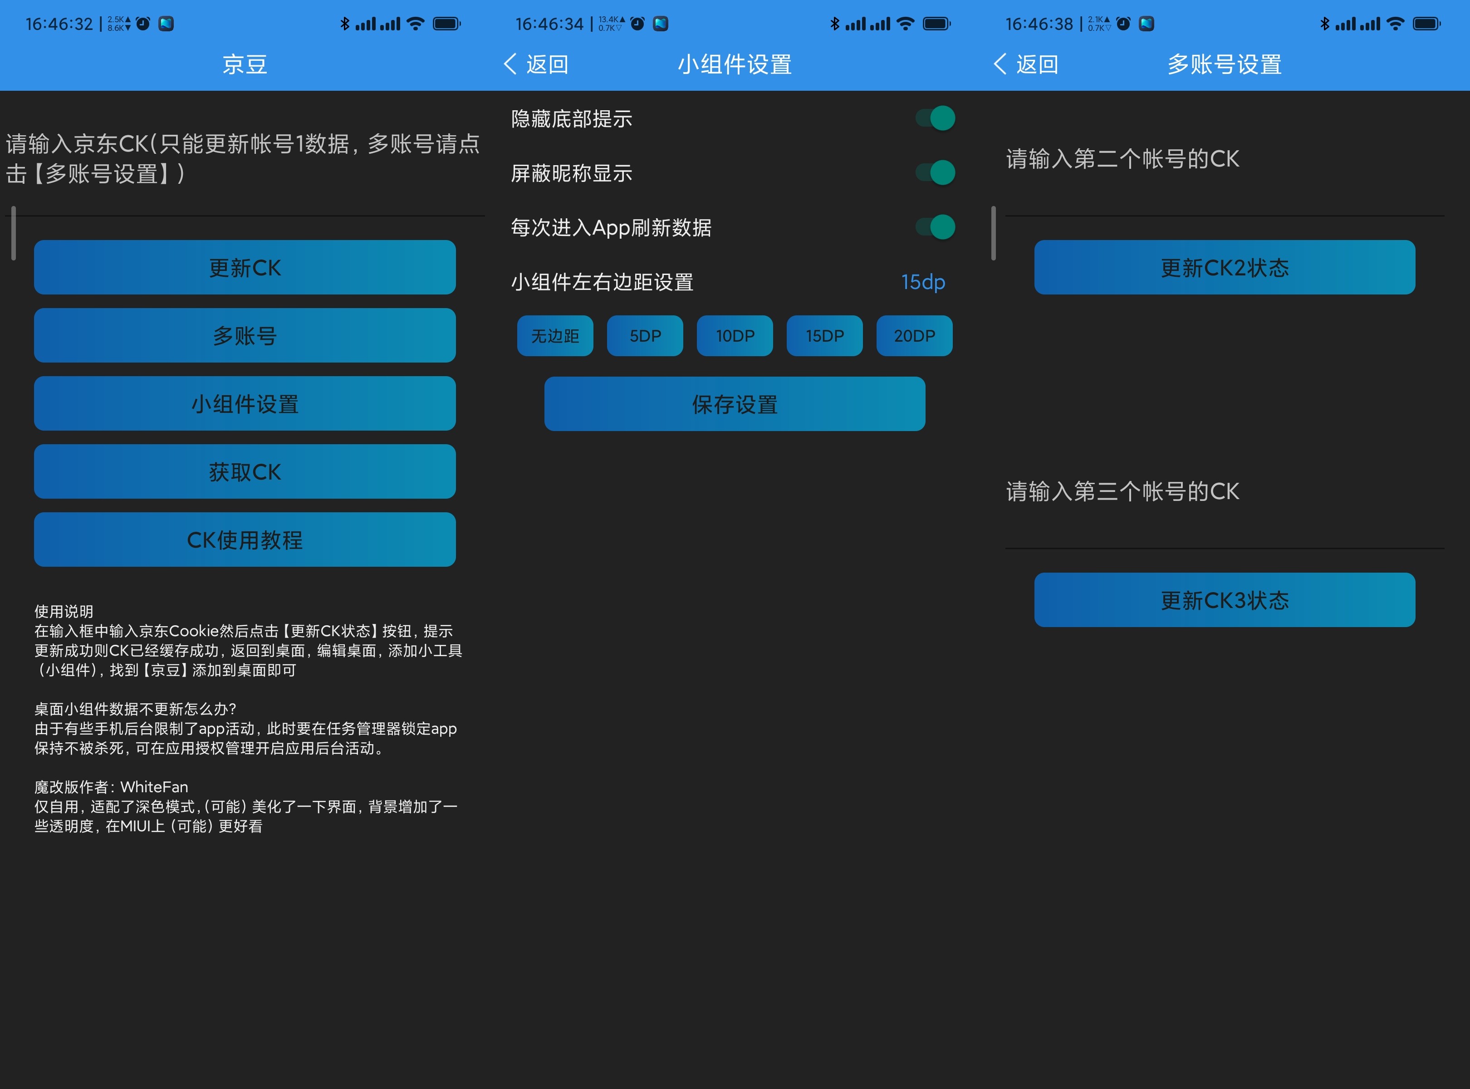Tap the Wi-Fi icon in the 16:46:32 status bar
The width and height of the screenshot is (1470, 1089).
click(415, 24)
